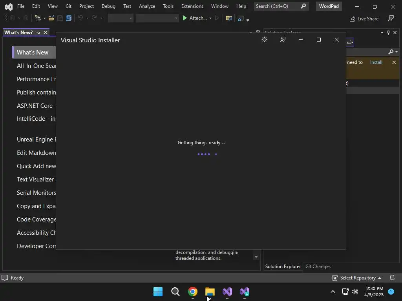Select Unreal Engine item in list

pyautogui.click(x=36, y=140)
